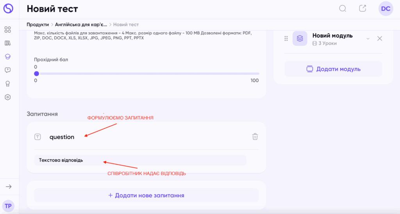Click the layers icon of Новий модуль
The width and height of the screenshot is (400, 214).
[x=300, y=39]
